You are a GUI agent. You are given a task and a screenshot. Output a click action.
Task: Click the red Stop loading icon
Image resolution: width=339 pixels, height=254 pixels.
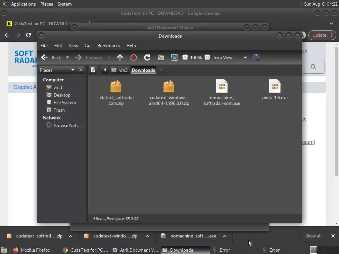click(x=134, y=58)
